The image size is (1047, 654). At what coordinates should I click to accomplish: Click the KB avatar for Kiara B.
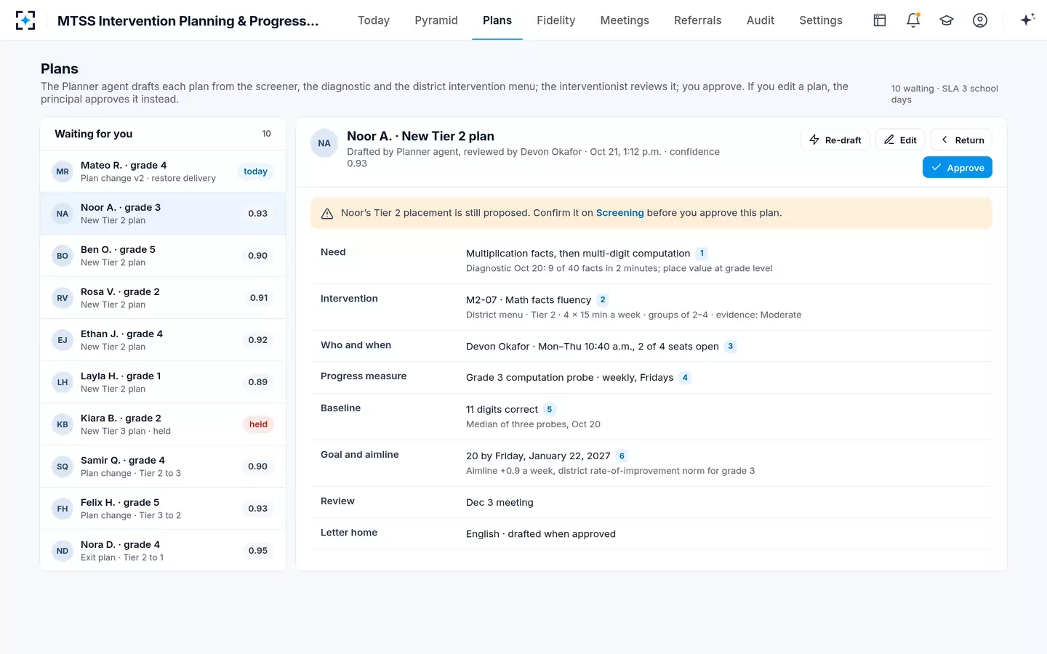63,424
